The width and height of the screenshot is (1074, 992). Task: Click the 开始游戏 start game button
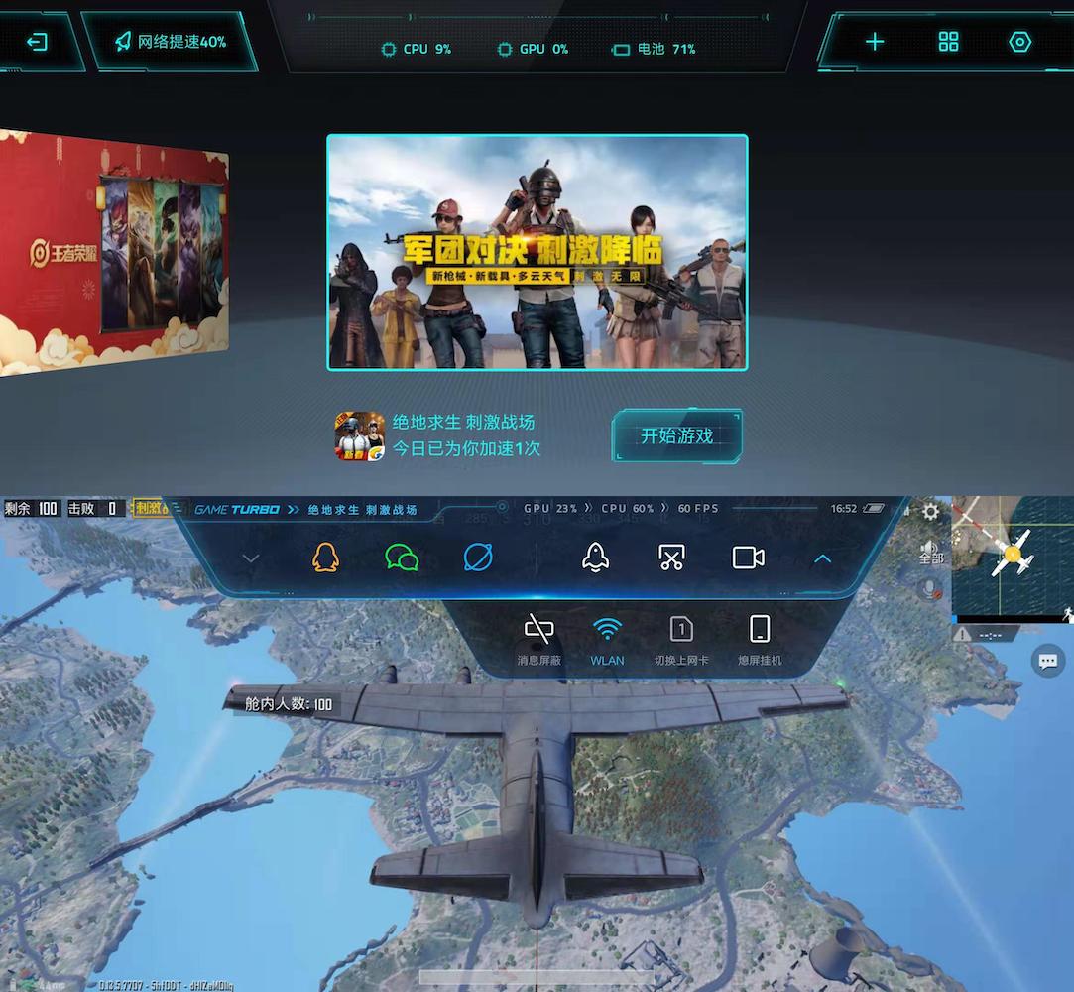pyautogui.click(x=676, y=435)
